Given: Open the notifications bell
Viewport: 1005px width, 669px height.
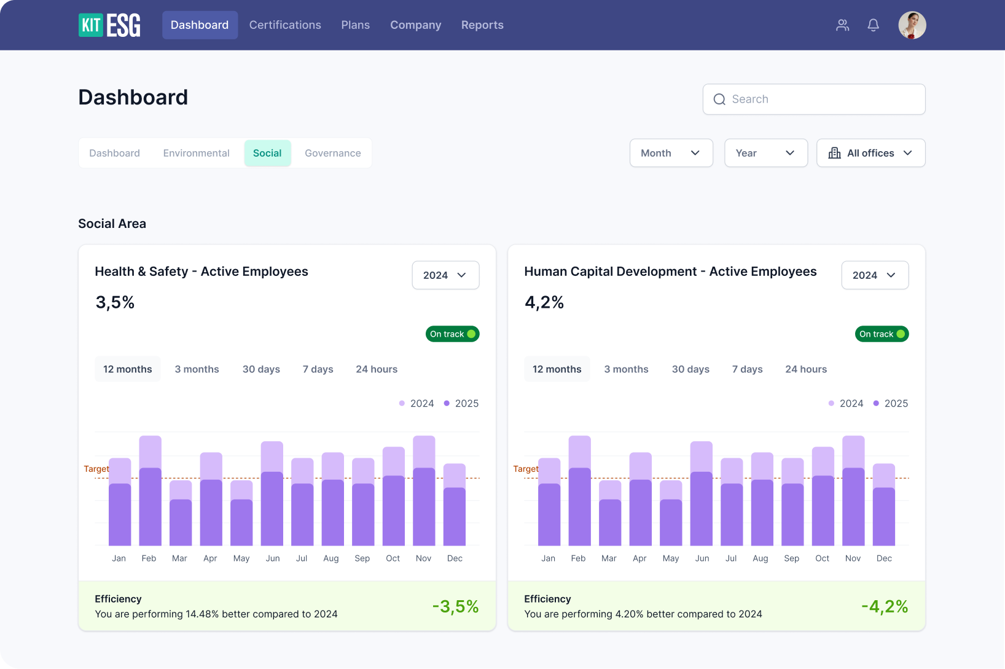Looking at the screenshot, I should tap(873, 25).
